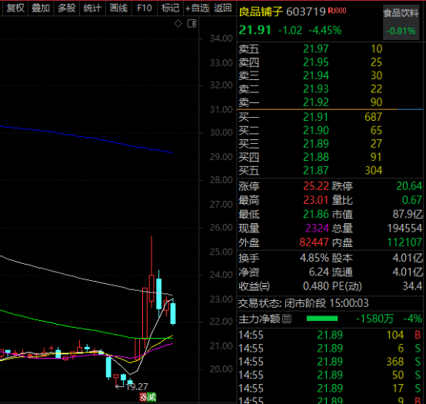Open the 复权 adjustment menu

pyautogui.click(x=15, y=8)
